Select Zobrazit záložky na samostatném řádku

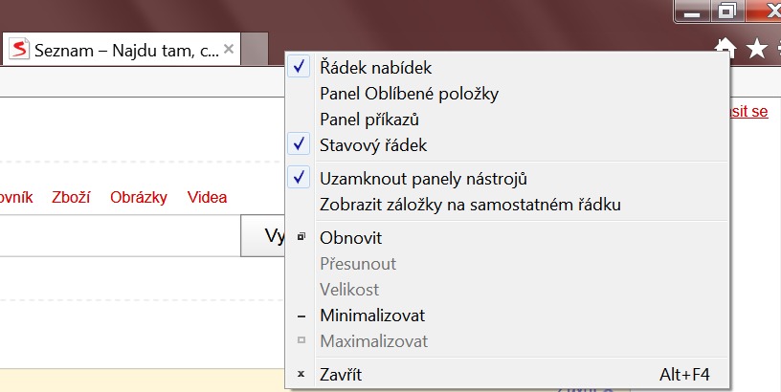tap(471, 204)
